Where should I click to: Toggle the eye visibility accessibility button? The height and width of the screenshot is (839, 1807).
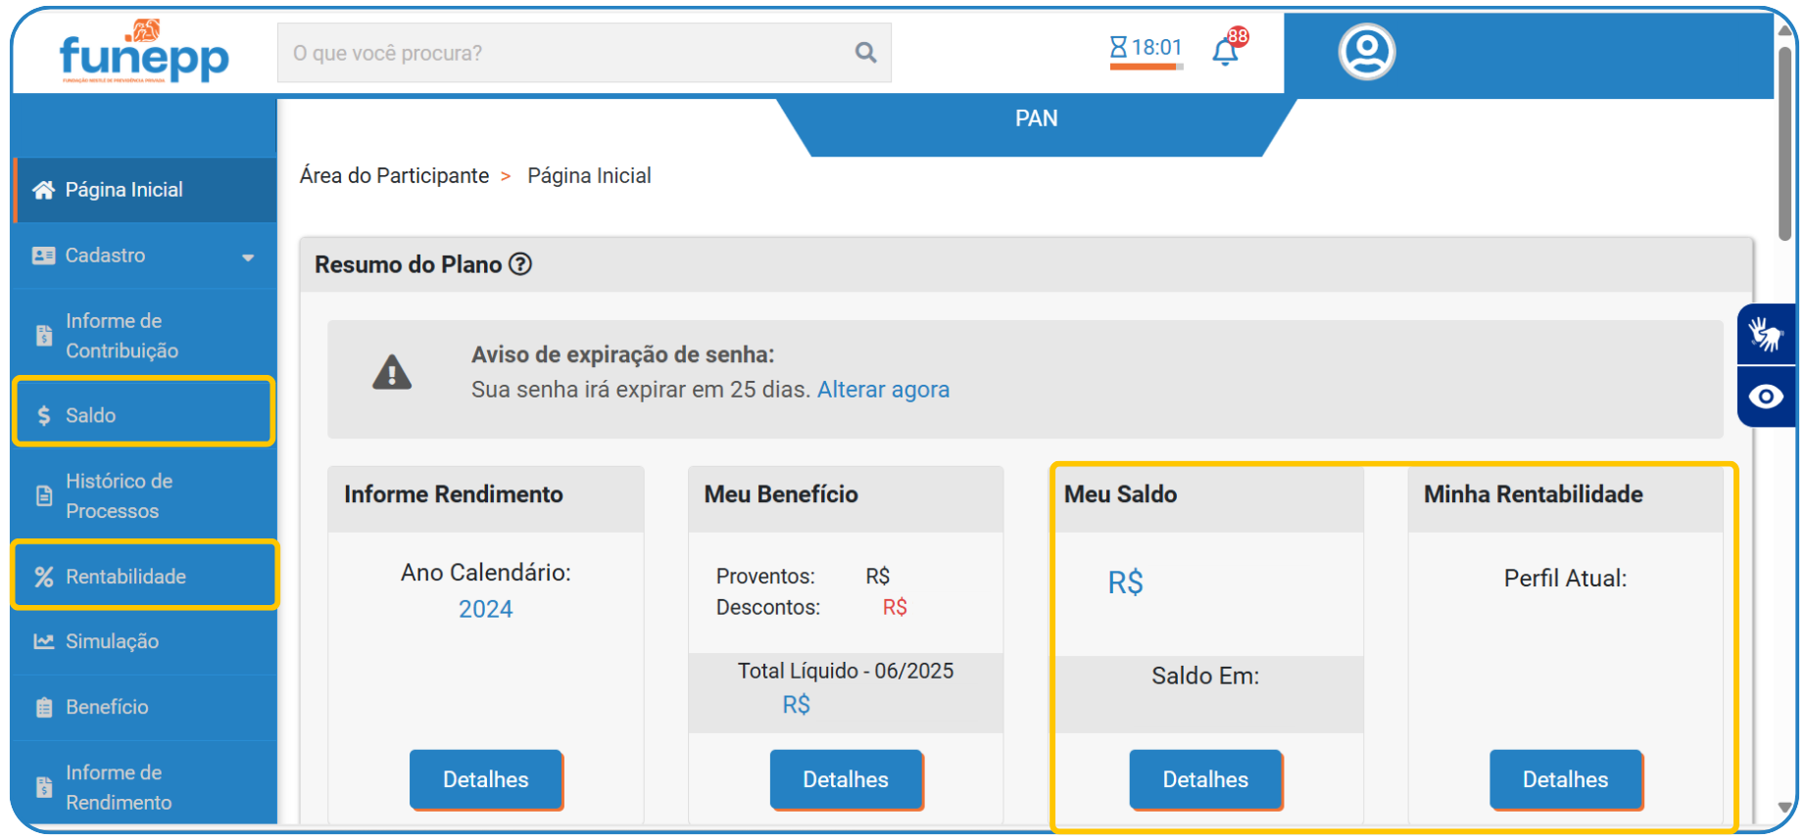(1766, 396)
